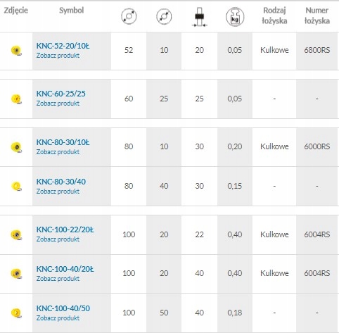Viewport: 339px width, 333px height.
Task: Click the 'Rodzaj łożyska' column header
Action: (274, 15)
